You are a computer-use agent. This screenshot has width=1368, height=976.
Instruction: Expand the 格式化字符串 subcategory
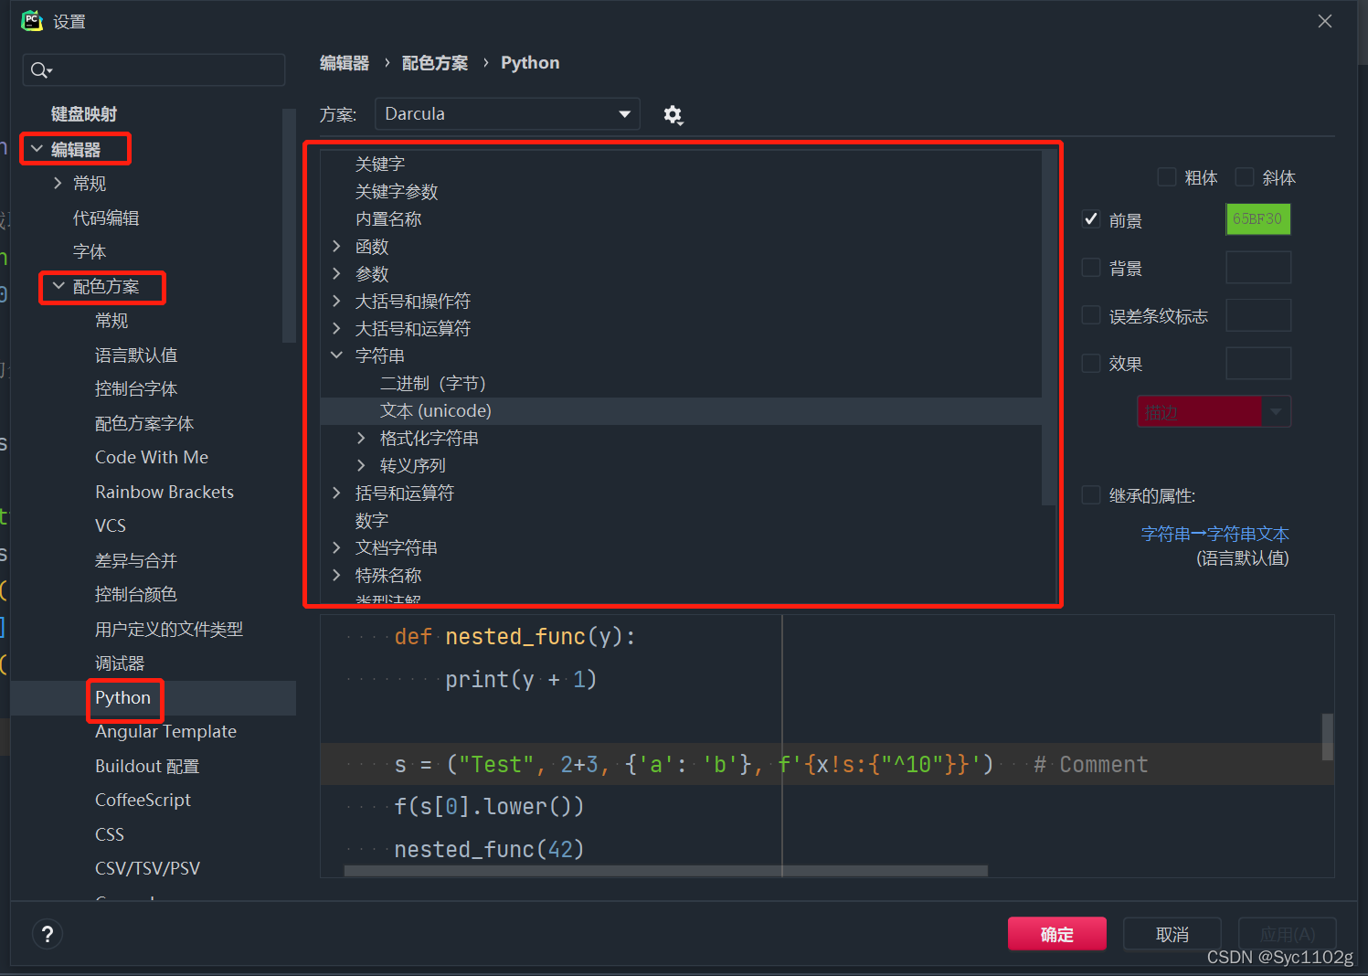361,438
